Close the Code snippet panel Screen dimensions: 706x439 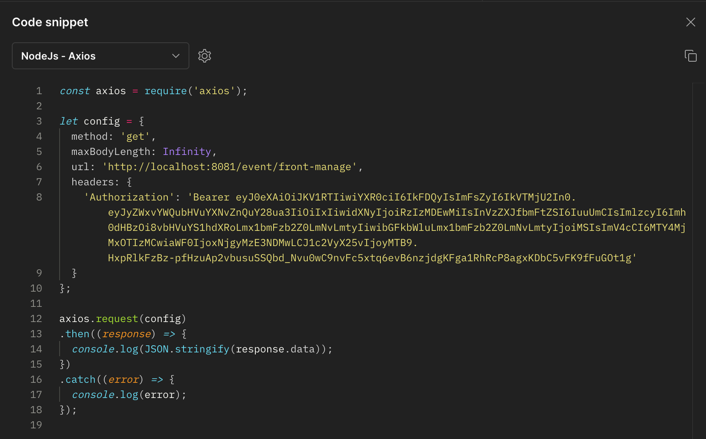(690, 22)
